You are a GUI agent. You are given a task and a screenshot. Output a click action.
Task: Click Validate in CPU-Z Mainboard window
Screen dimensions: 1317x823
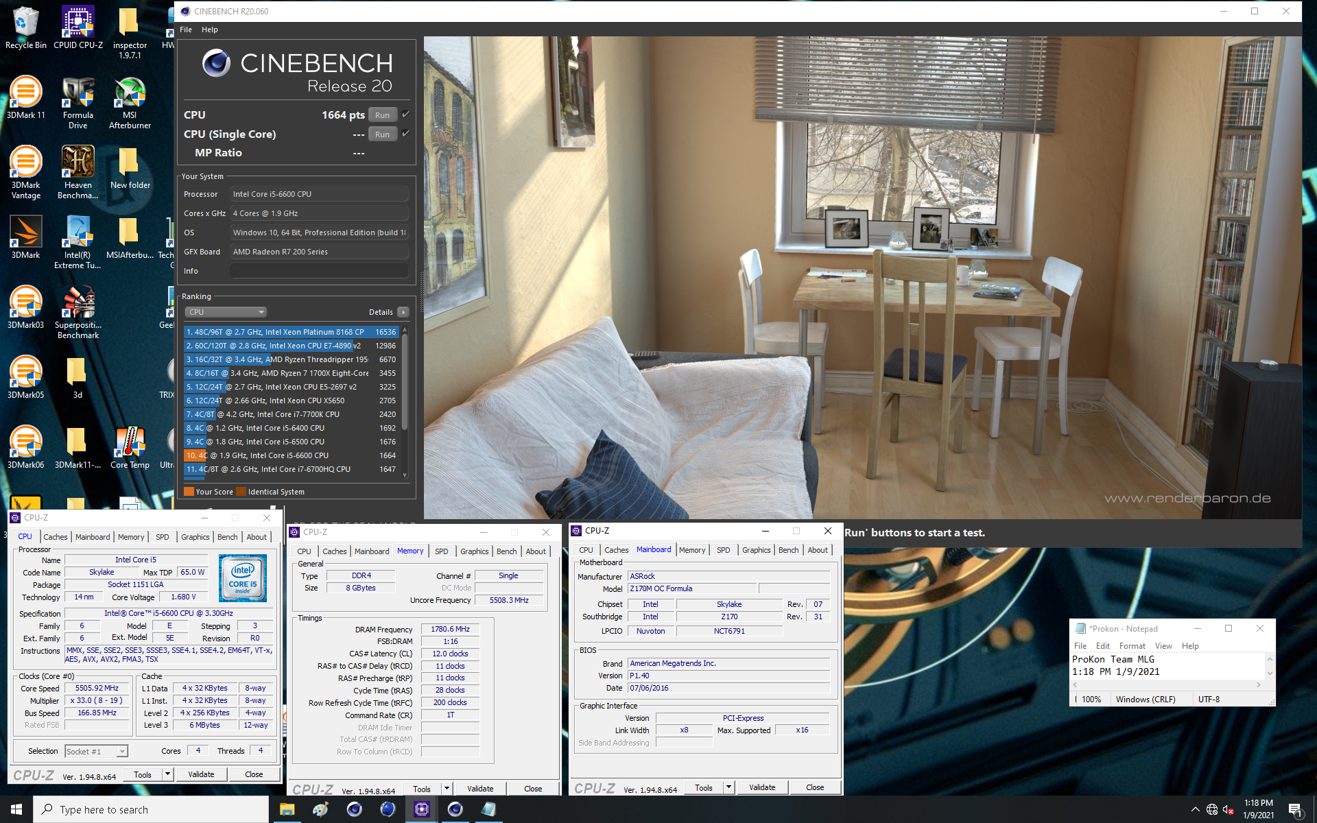point(762,787)
